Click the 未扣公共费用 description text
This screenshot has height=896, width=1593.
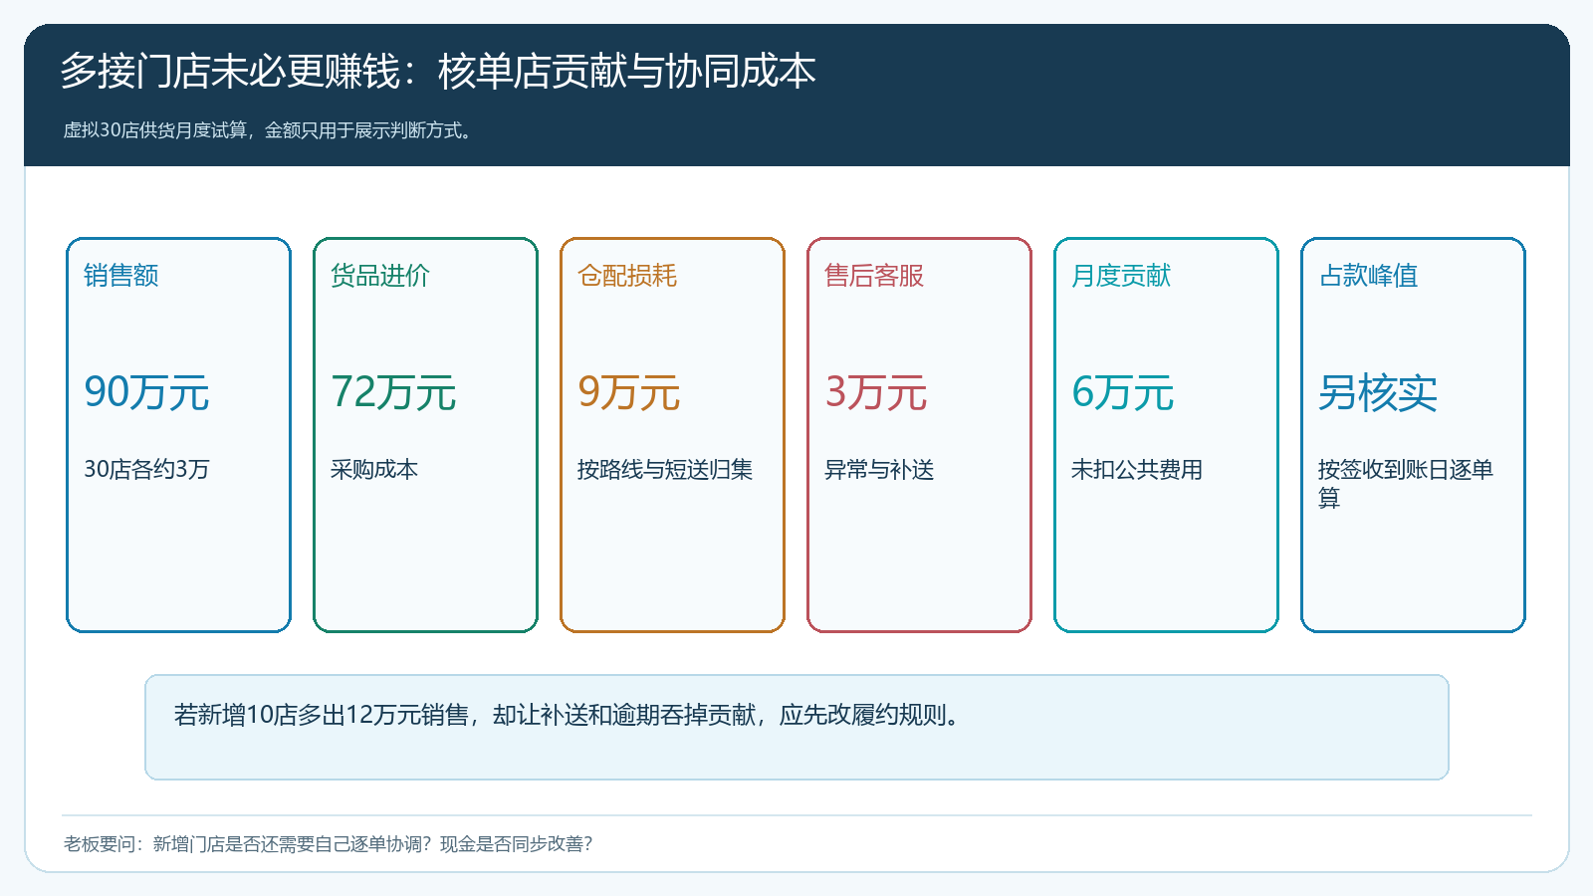(x=1137, y=470)
